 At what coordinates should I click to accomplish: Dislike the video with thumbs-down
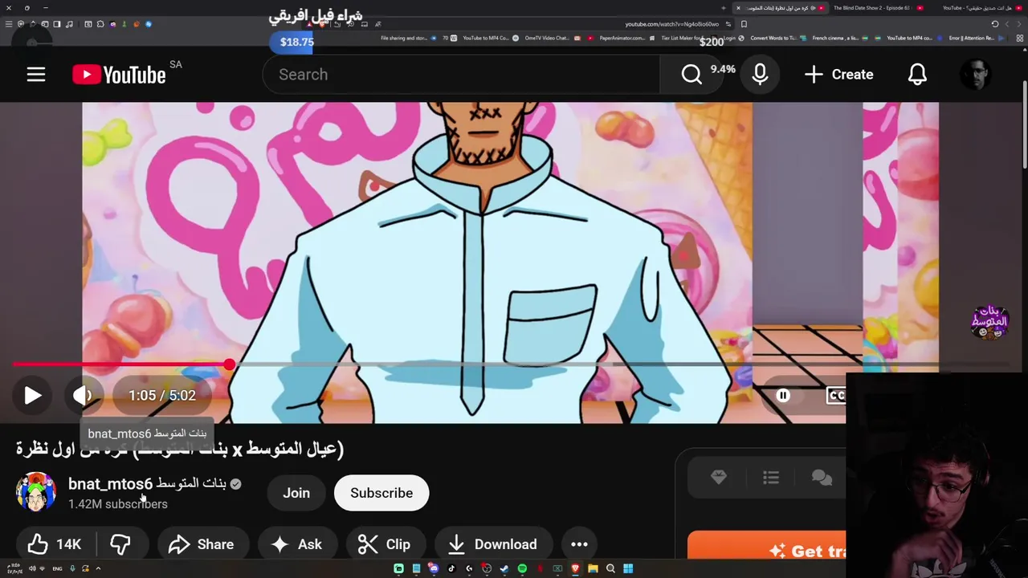tap(120, 544)
